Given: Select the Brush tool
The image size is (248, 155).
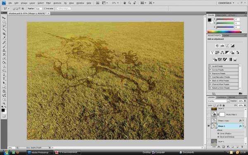Looking at the screenshot, I should 4,46.
